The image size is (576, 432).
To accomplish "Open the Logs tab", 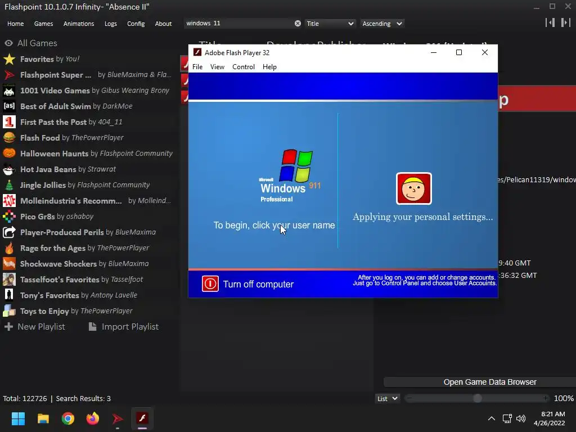I will click(x=111, y=24).
